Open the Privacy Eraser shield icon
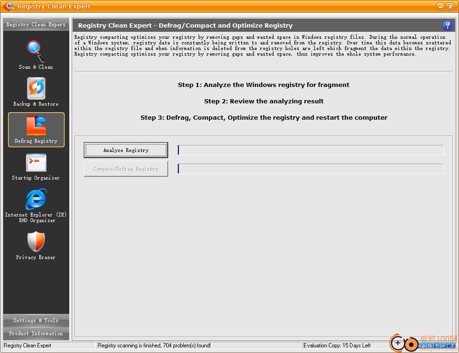 click(x=36, y=241)
